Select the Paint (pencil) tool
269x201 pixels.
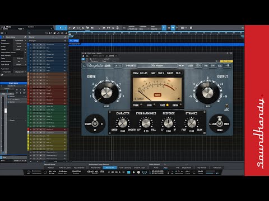click(x=69, y=28)
